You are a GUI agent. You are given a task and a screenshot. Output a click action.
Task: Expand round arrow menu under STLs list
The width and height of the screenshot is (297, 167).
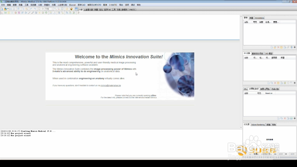pos(295,118)
